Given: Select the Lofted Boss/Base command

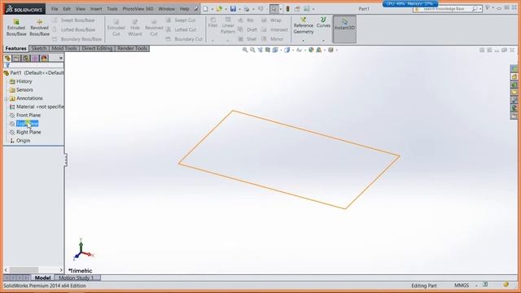Looking at the screenshot, I should click(x=74, y=29).
